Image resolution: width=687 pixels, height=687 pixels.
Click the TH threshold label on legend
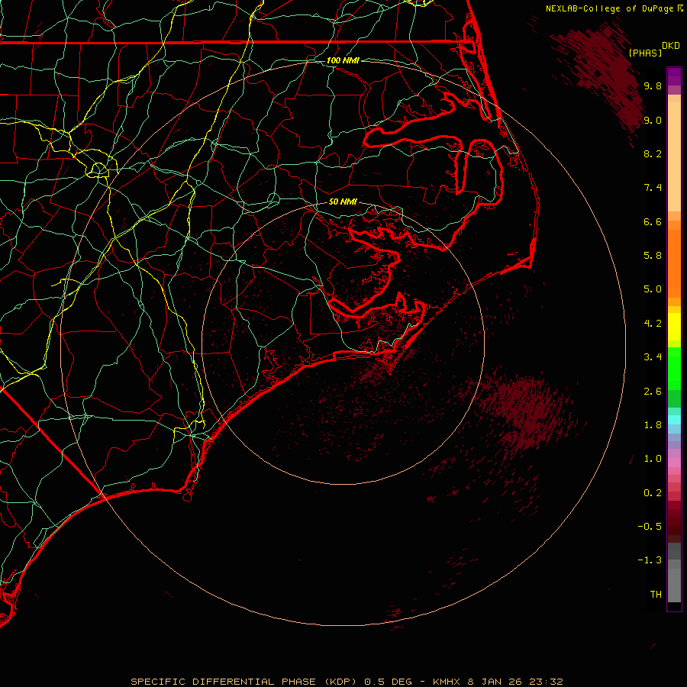[x=656, y=595]
